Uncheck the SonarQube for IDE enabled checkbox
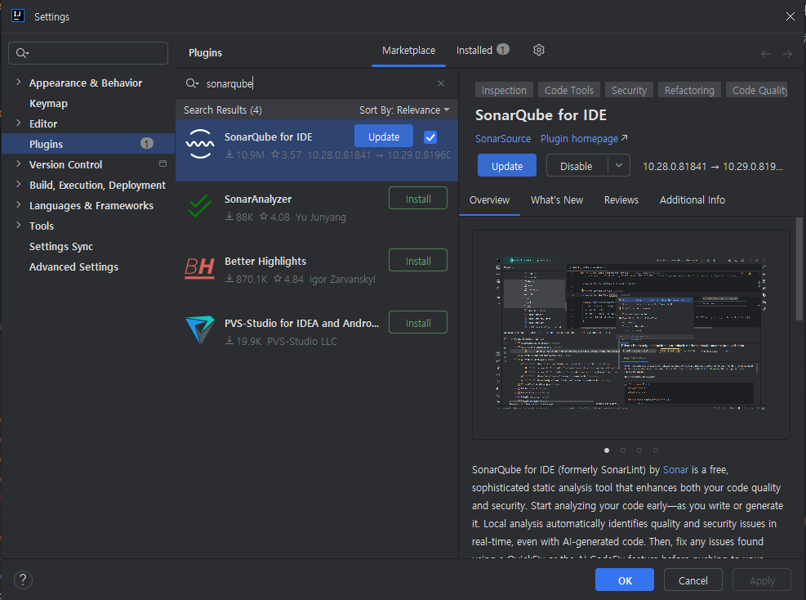This screenshot has width=806, height=600. (x=430, y=137)
